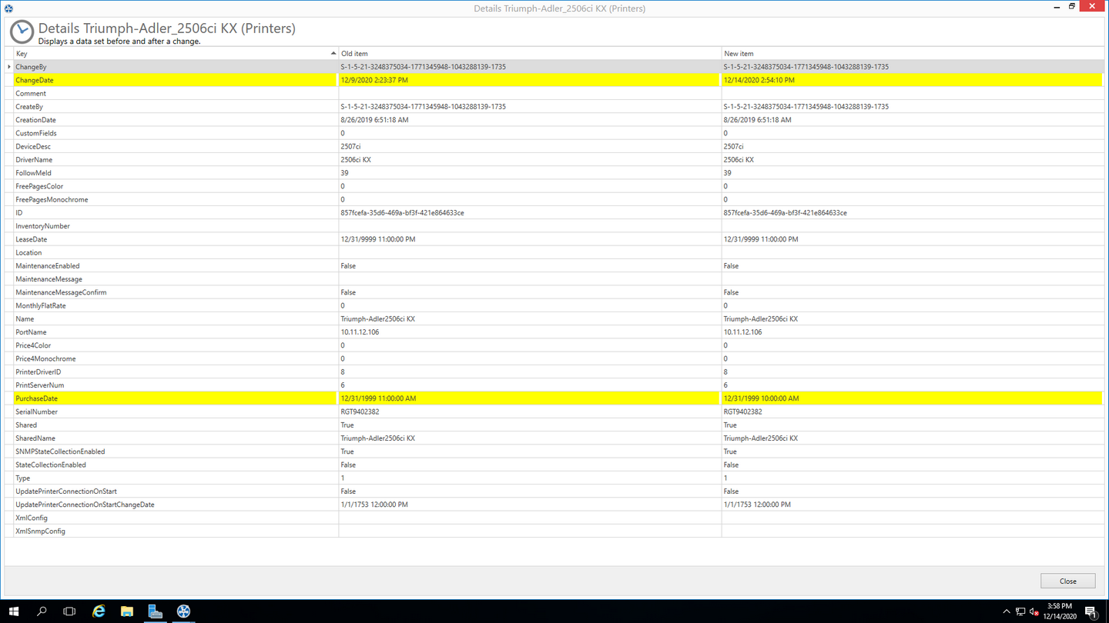The width and height of the screenshot is (1109, 623).
Task: Select the ChangeBy row indicator arrow
Action: click(9, 67)
